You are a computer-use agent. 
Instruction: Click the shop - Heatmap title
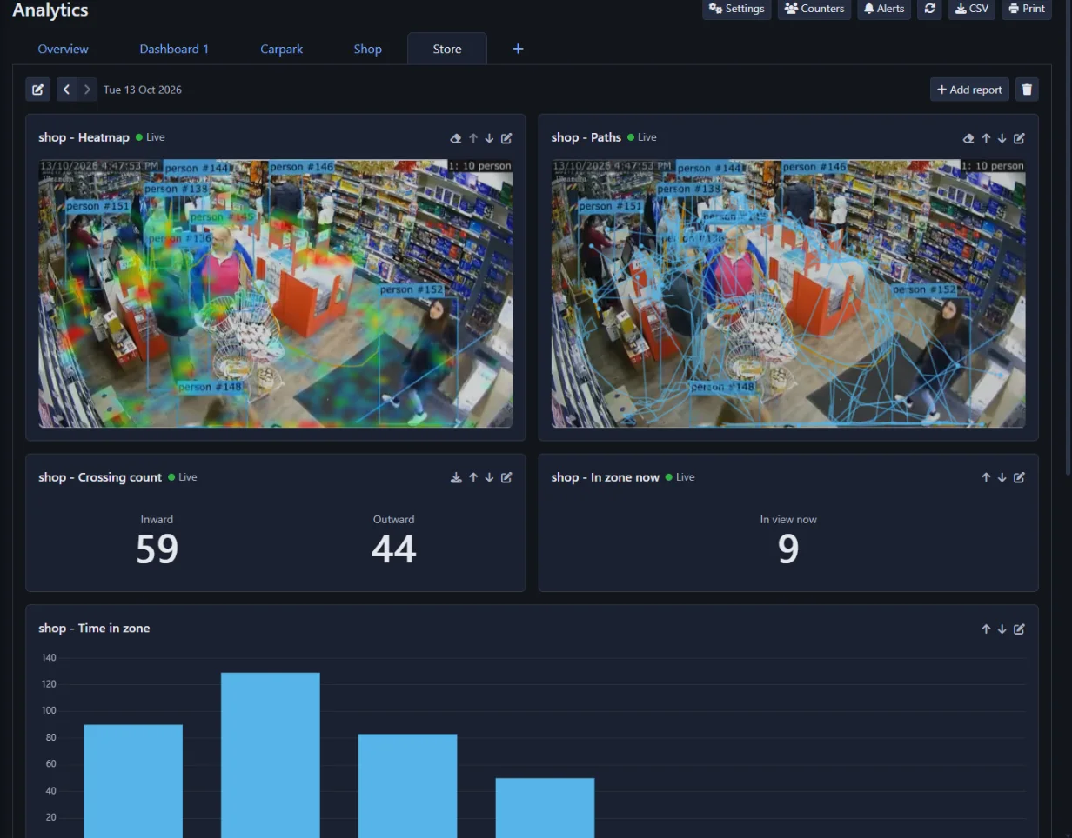pos(84,137)
